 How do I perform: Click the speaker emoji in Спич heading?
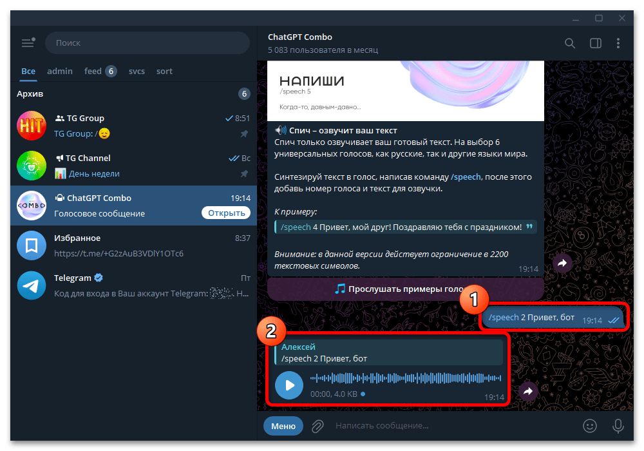[281, 131]
